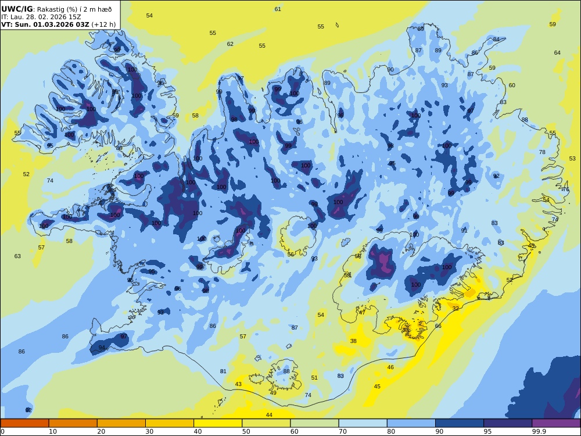Click the map value '62'
The image size is (581, 436).
[230, 44]
